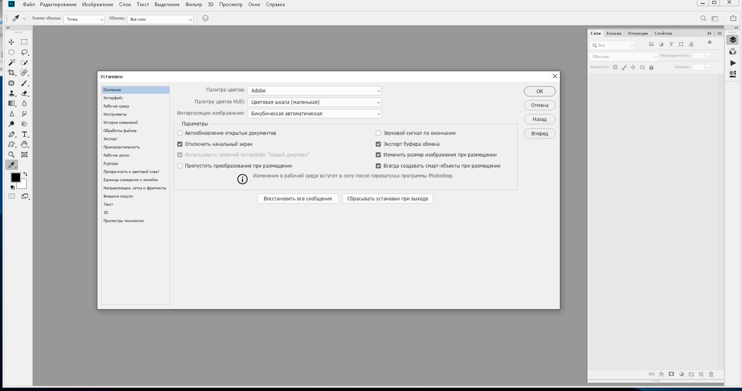Open the 3D panel icon in the dock
The image size is (742, 391).
coord(733,74)
